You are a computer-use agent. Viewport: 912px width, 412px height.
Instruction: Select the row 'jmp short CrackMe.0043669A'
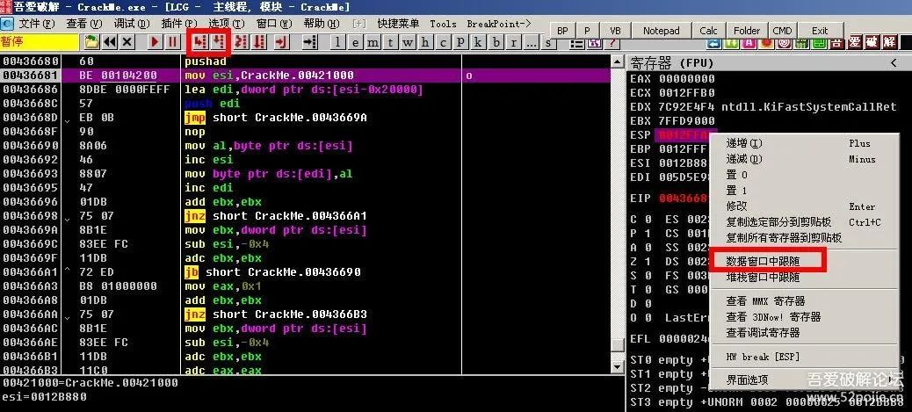click(305, 118)
